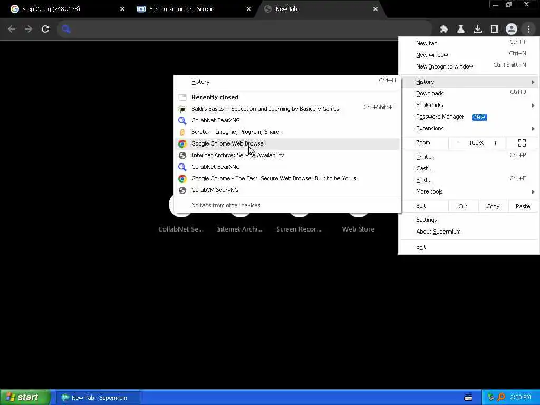Open a New Incognito window

point(469,66)
